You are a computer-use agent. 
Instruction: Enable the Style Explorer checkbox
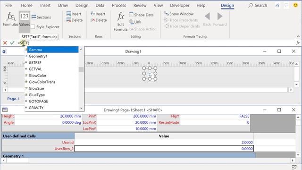33,27
